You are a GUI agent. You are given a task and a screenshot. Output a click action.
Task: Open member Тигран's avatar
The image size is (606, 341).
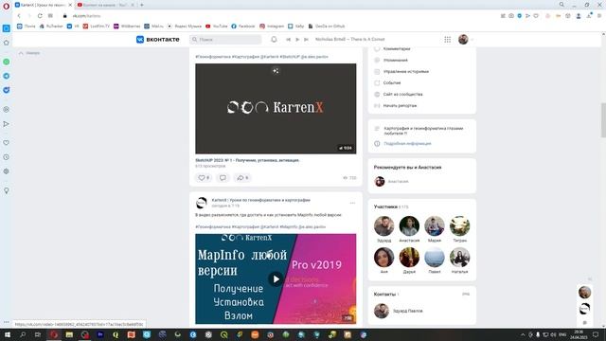pyautogui.click(x=459, y=225)
